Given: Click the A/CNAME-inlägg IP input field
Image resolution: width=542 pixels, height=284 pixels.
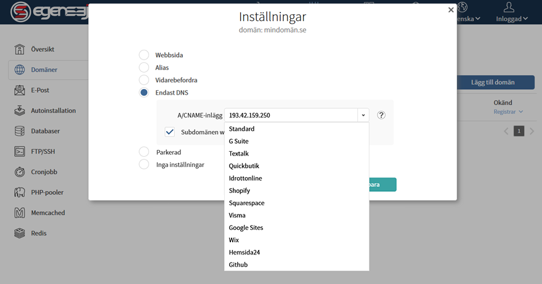Looking at the screenshot, I should point(291,115).
